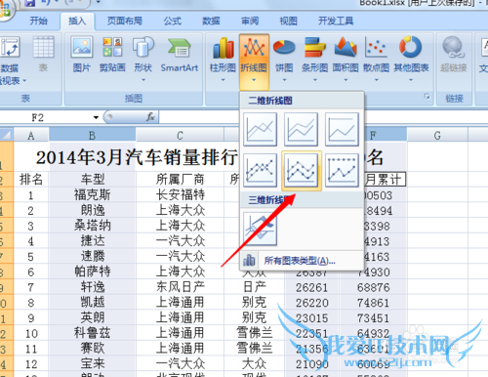Expand the Name Box dropdown
This screenshot has width=488, height=377.
pos(96,117)
